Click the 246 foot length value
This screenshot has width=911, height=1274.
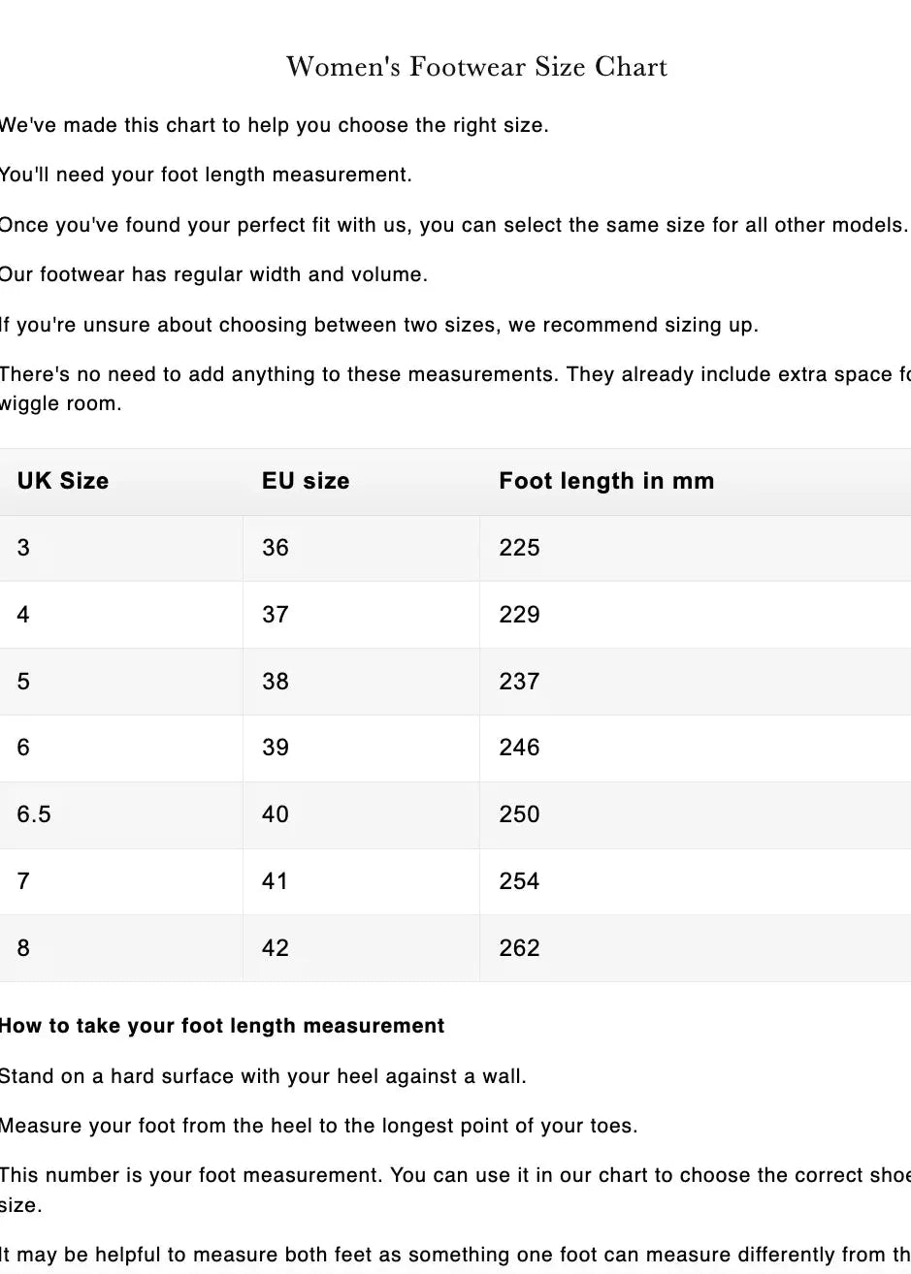click(519, 748)
